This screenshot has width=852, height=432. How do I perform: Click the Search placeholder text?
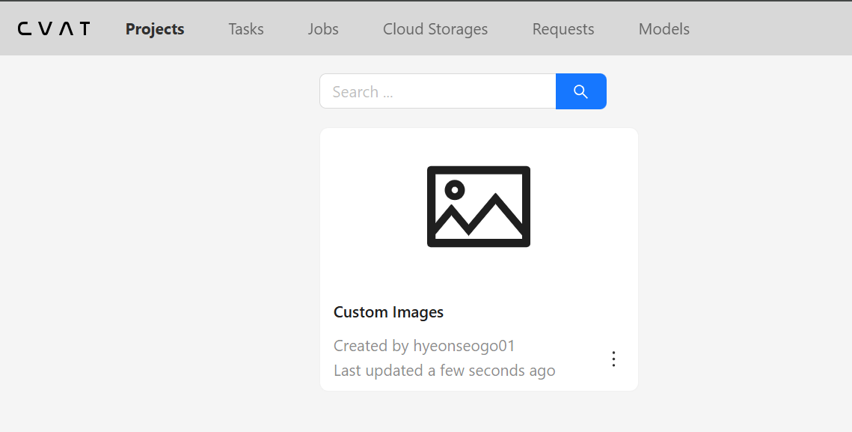pyautogui.click(x=363, y=92)
